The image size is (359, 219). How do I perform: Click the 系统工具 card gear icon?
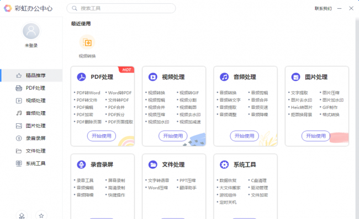click(x=224, y=165)
